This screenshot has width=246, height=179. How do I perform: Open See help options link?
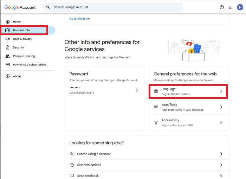pos(89,165)
